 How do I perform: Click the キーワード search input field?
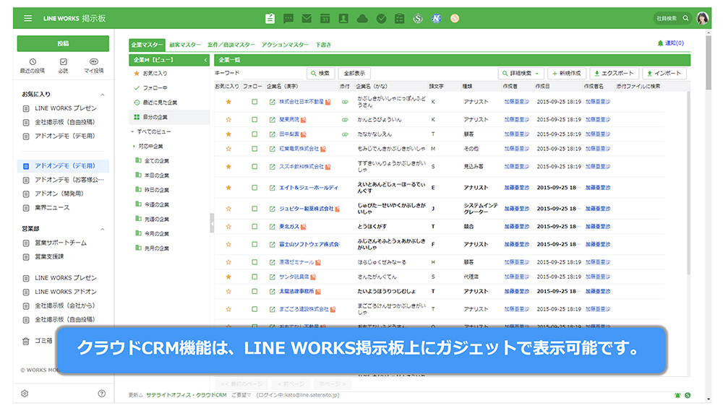273,73
